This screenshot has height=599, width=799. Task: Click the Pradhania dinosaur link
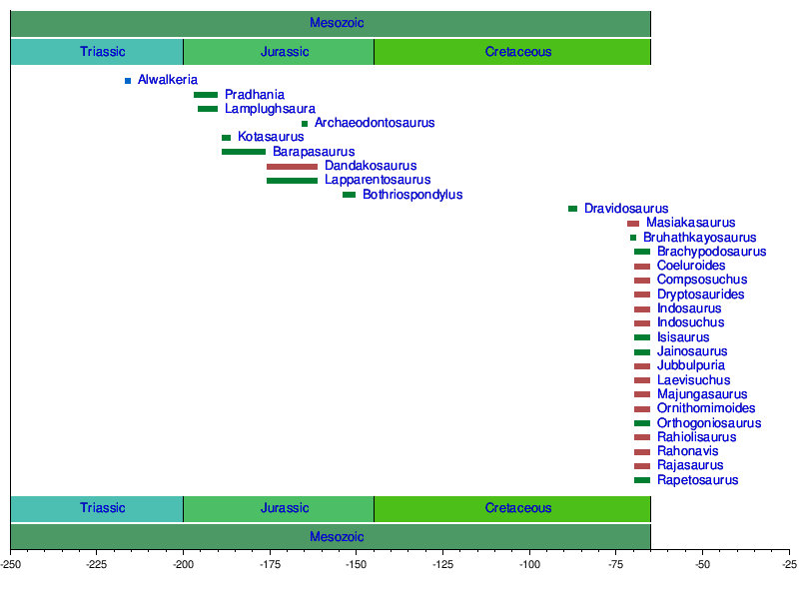(255, 94)
